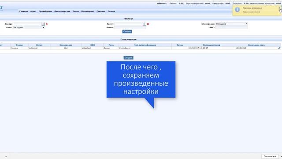Open the Разное menu
The height and width of the screenshot is (159, 282).
click(x=111, y=11)
